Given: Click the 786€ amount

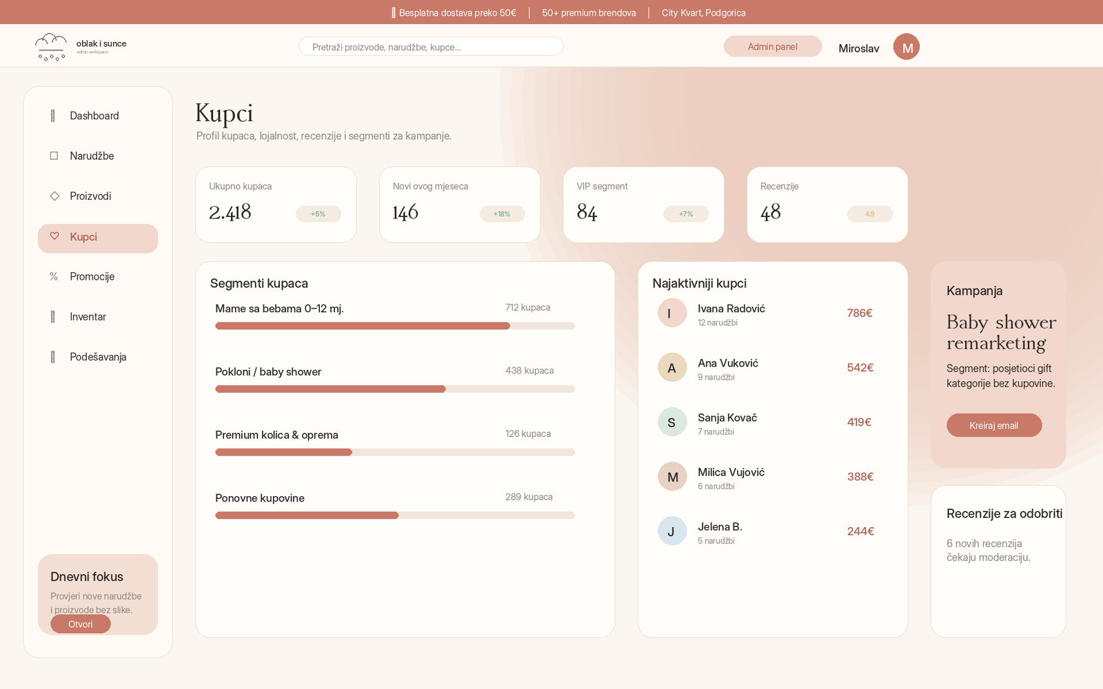Looking at the screenshot, I should (x=860, y=313).
